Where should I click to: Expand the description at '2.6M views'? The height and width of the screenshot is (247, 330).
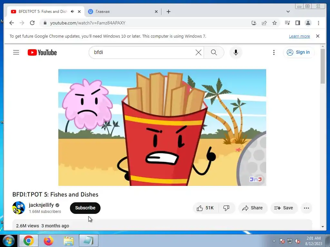(162, 225)
